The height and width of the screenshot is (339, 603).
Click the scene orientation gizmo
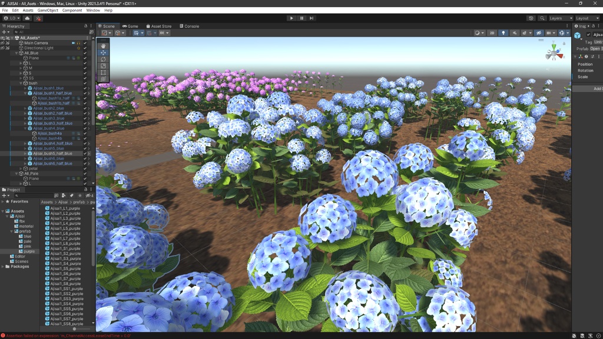click(554, 53)
